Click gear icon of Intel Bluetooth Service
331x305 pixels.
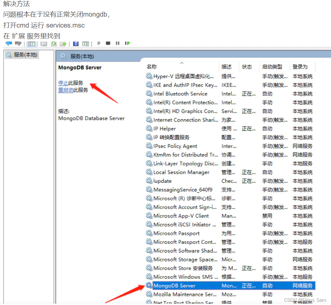(149, 93)
